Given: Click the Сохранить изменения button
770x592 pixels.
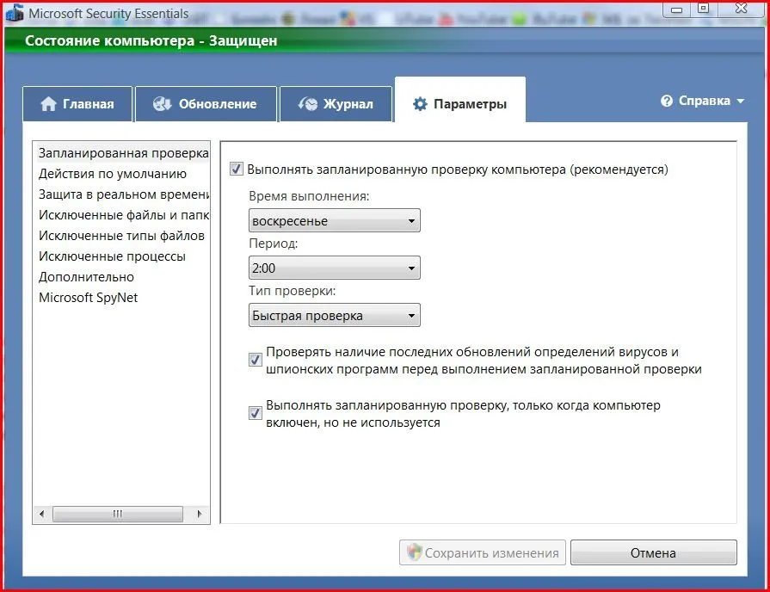Looking at the screenshot, I should (x=483, y=552).
